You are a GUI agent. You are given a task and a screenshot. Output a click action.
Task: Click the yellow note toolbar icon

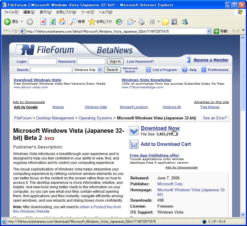tap(165, 22)
